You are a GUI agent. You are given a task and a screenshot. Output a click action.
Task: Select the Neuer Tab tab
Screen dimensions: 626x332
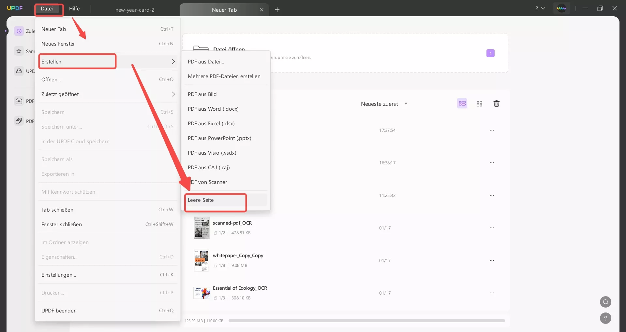[224, 10]
